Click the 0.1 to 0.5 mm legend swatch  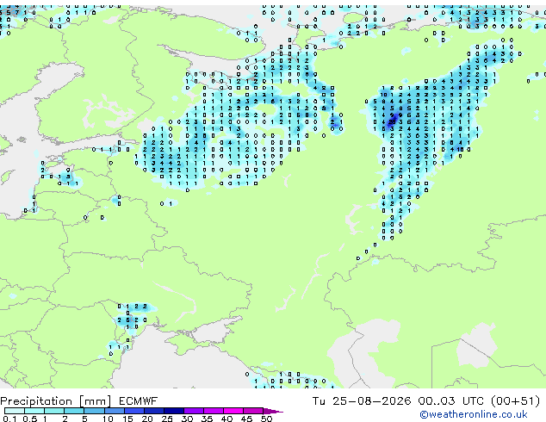tap(15, 411)
